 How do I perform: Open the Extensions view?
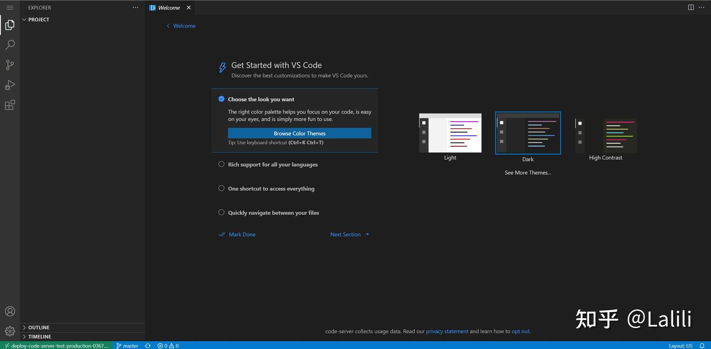point(10,105)
